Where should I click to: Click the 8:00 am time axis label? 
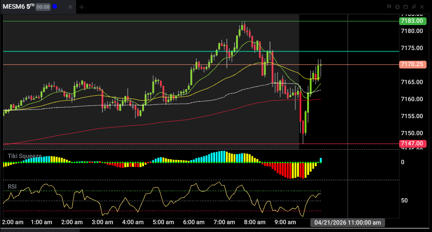tap(255, 222)
